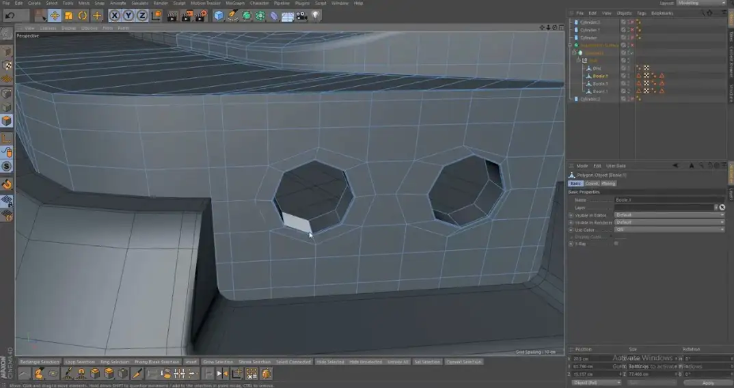Screen dimensions: 734x388
Task: Toggle Subdivision Surface red X enable mark
Action: [x=632, y=45]
